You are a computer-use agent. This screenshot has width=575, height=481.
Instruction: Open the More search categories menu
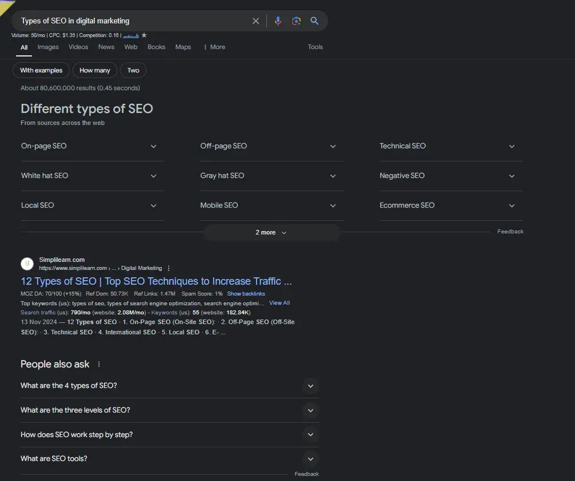[214, 47]
